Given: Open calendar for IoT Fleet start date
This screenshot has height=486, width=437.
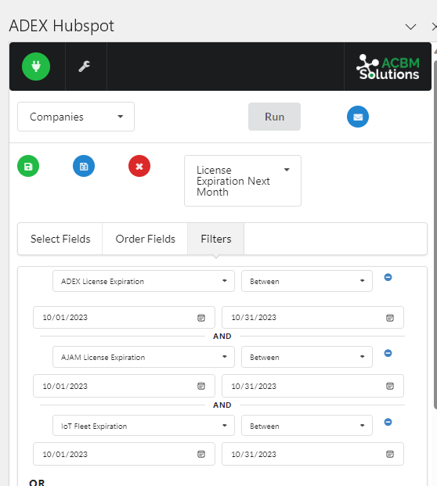Looking at the screenshot, I should [x=201, y=454].
